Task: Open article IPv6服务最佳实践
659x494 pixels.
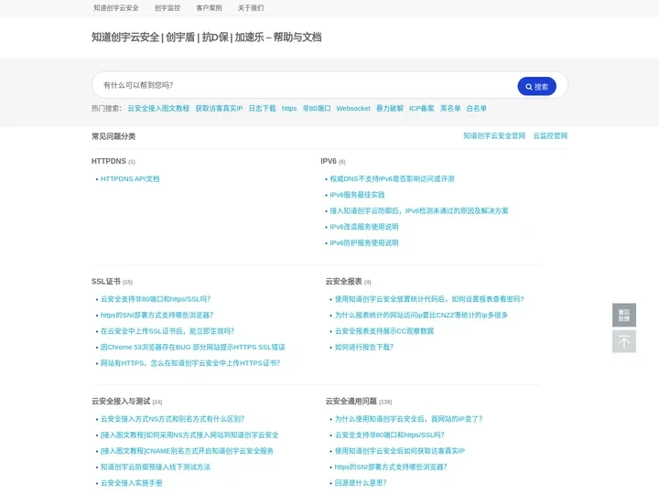Action: pos(357,195)
